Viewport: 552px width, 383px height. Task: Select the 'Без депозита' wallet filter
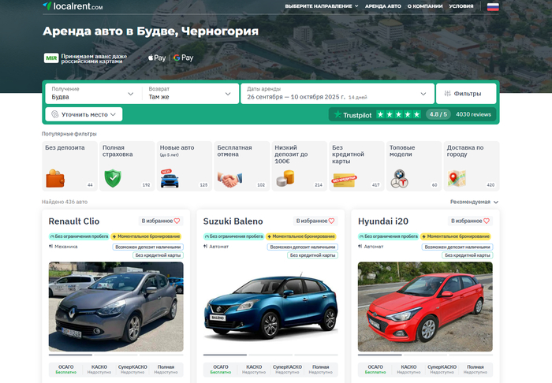[x=69, y=166]
